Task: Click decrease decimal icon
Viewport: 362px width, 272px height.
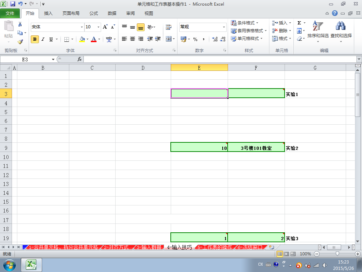Action: click(x=223, y=39)
